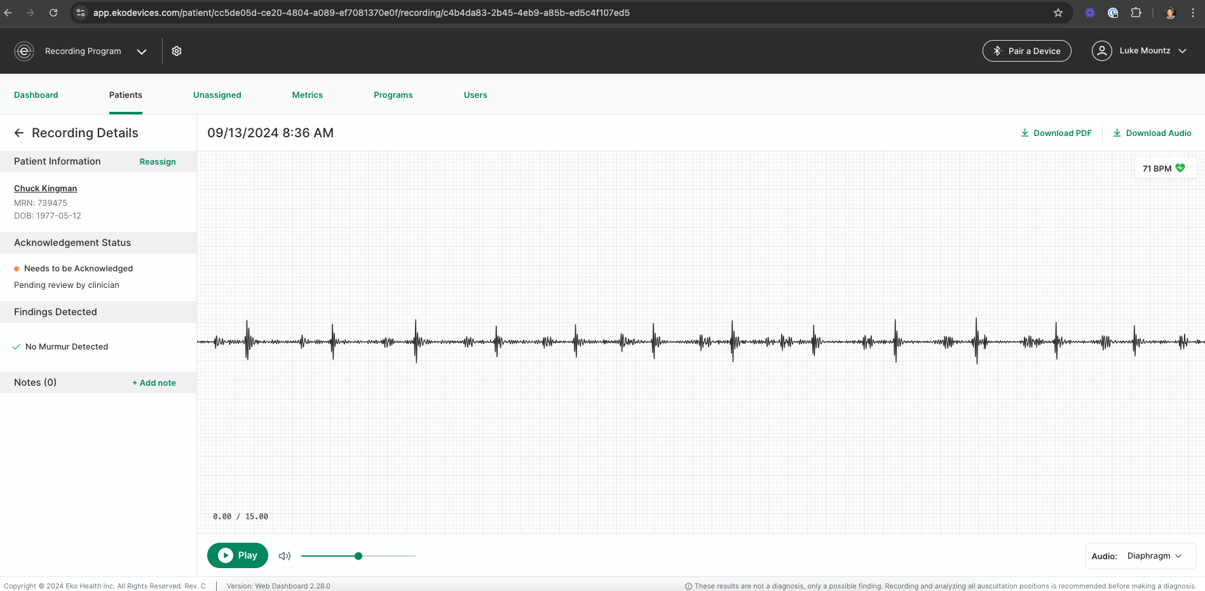Download the recording PDF
Screen dimensions: 1205x591
coord(1056,133)
